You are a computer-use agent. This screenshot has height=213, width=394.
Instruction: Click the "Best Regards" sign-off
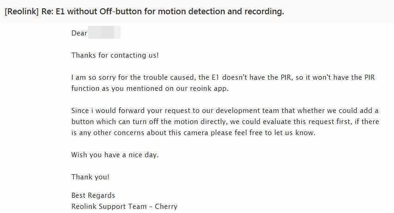pos(93,195)
